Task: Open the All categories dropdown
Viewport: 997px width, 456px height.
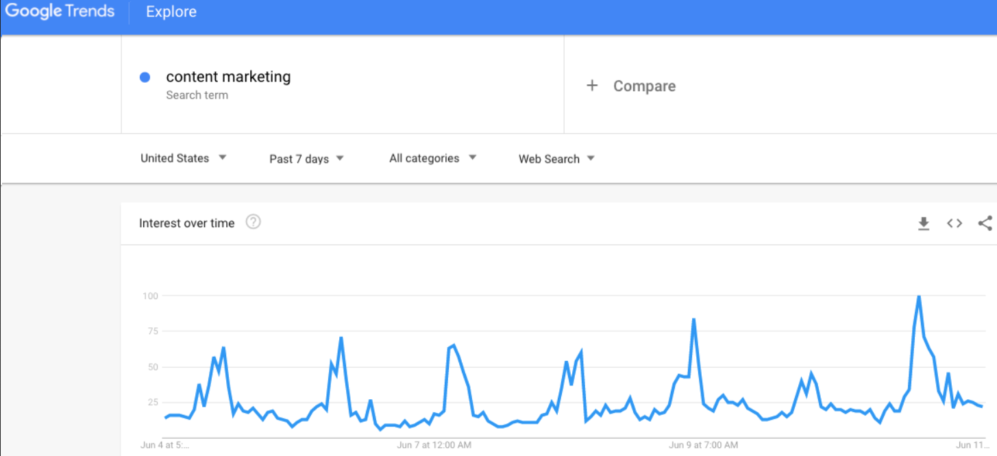Action: click(432, 158)
